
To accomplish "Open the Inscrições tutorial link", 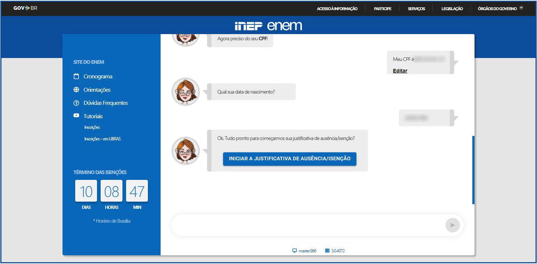I will 92,127.
